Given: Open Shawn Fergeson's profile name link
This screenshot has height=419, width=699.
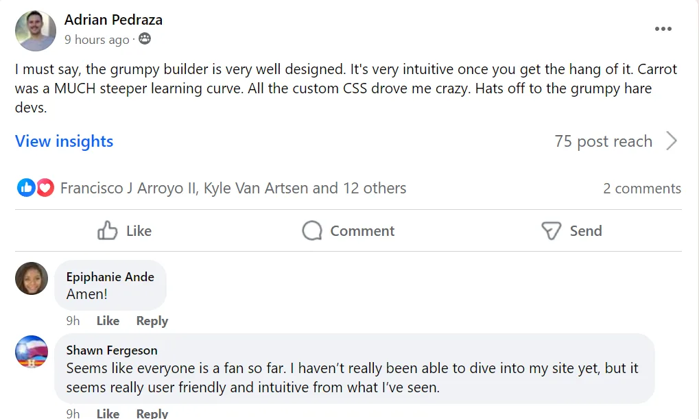Looking at the screenshot, I should click(112, 350).
